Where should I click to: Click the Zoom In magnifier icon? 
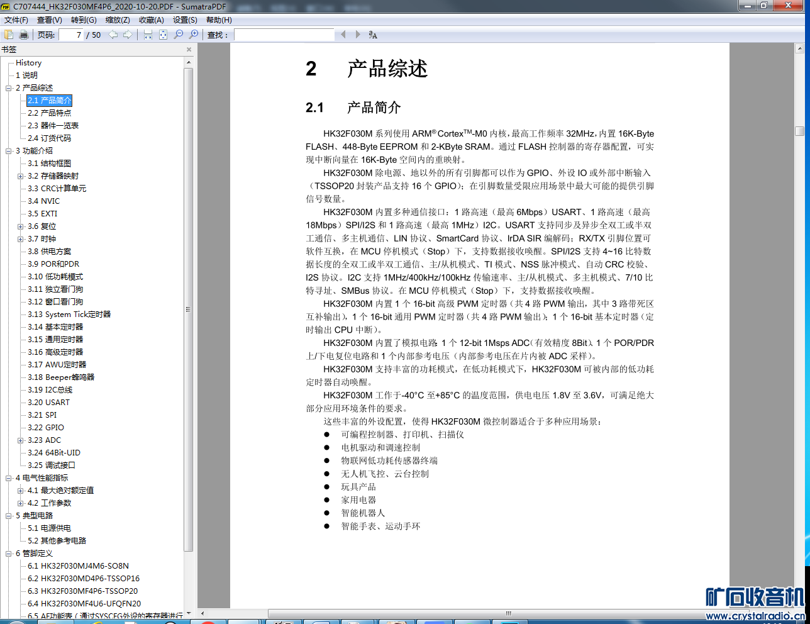[x=194, y=35]
